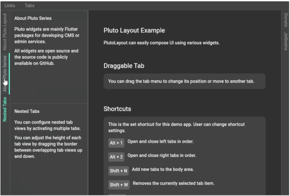Click the Shift + N shortcut key
The height and width of the screenshot is (196, 290).
pos(118,171)
